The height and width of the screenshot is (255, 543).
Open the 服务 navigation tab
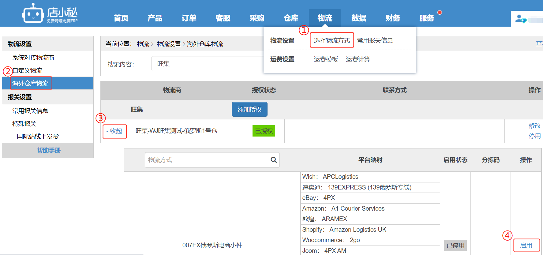coord(427,18)
